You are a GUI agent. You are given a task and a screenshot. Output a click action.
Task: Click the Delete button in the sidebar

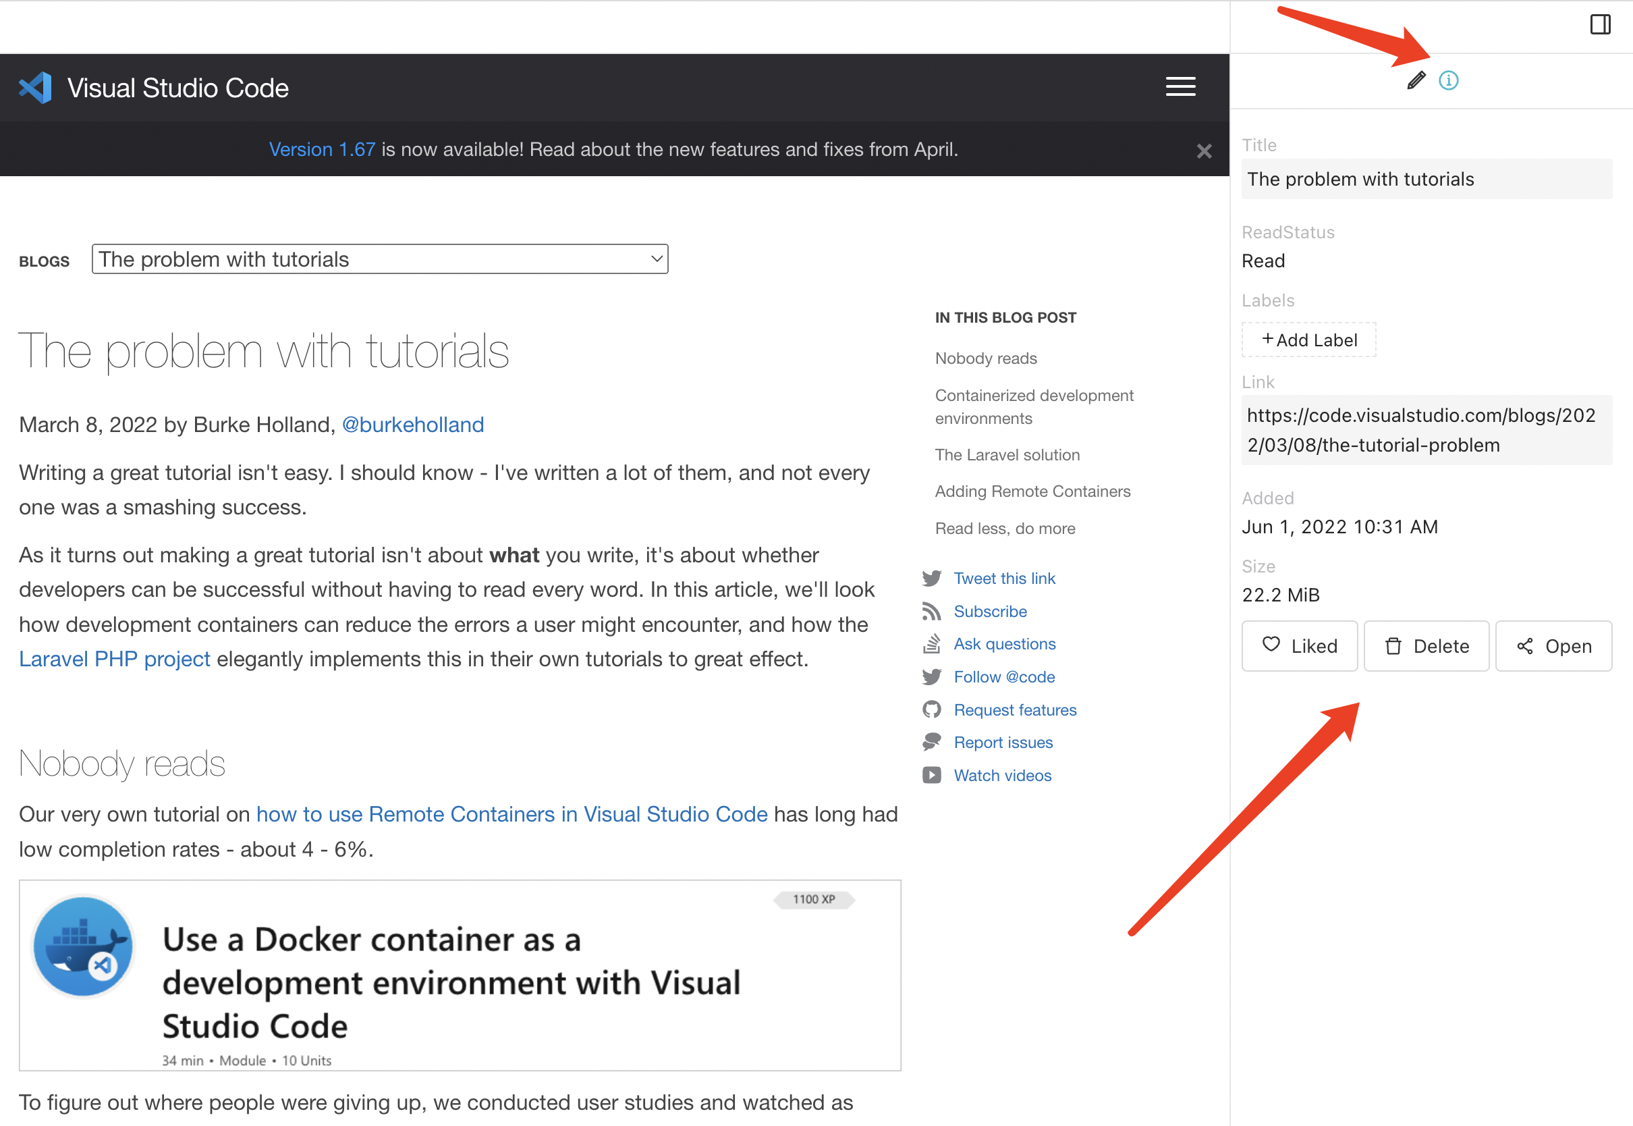tap(1426, 645)
